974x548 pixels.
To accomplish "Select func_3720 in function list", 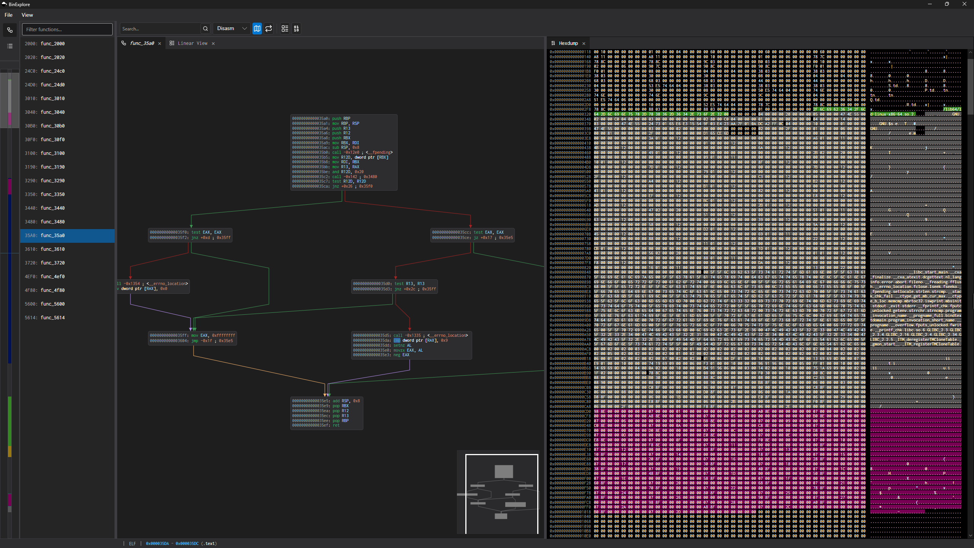I will click(x=67, y=263).
